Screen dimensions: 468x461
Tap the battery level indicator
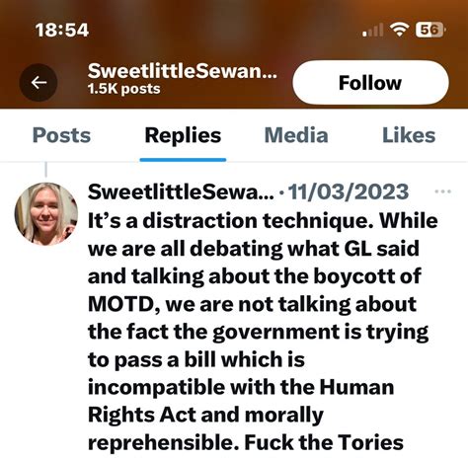click(x=430, y=30)
